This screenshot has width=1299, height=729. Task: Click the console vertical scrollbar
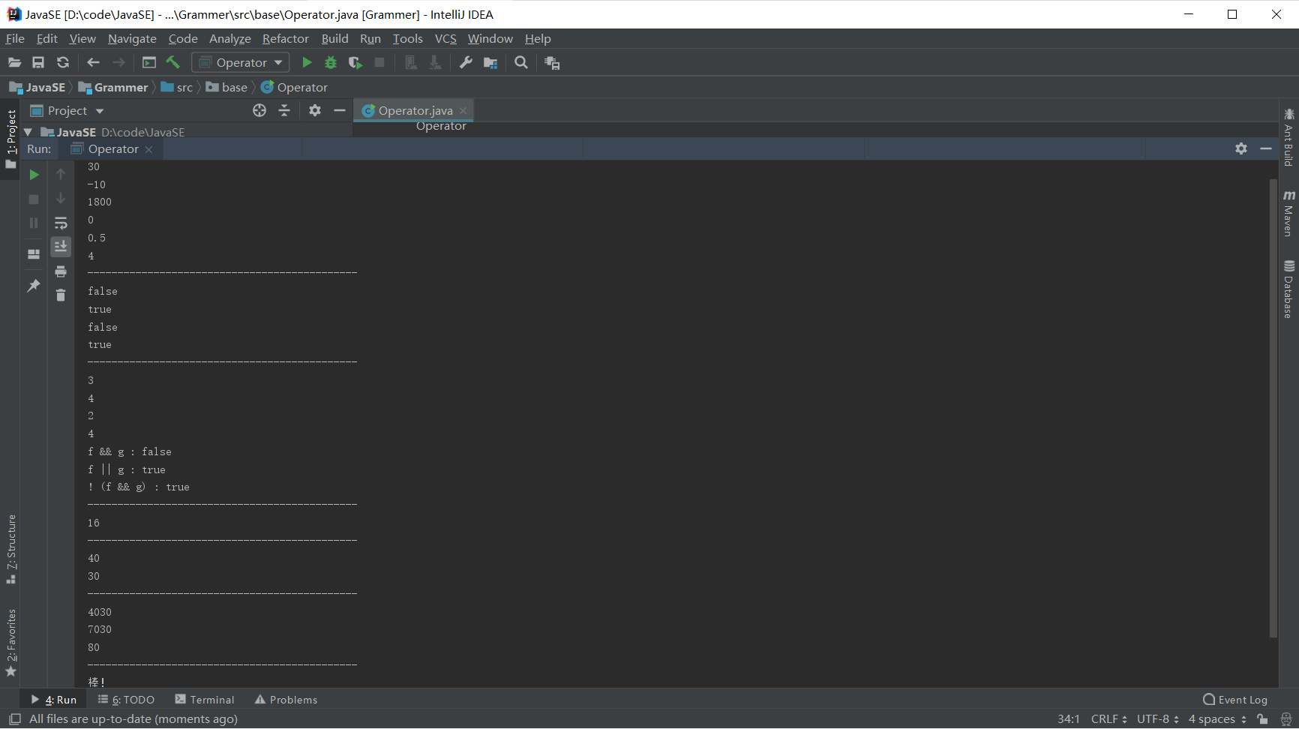1273,408
